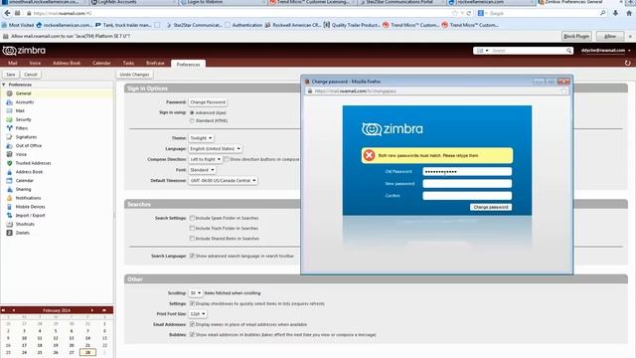
Task: Select the Out of Office icon
Action: [x=9, y=146]
